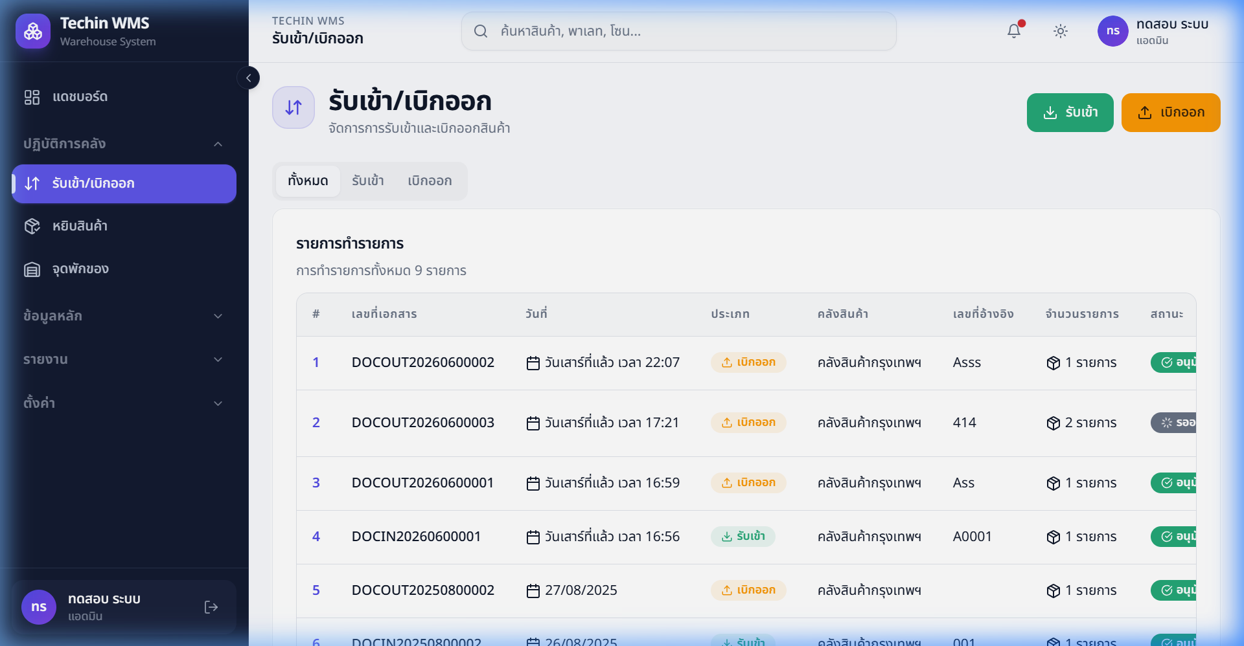Viewport: 1244px width, 646px height.
Task: Click document DOCOUT20260600001
Action: [422, 483]
